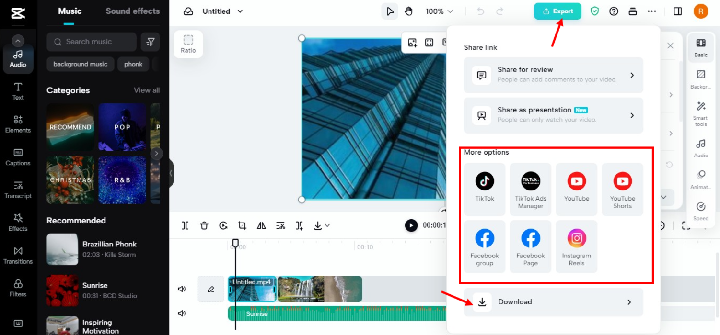The image size is (720, 335).
Task: Click the mirror flip icon
Action: tap(261, 225)
